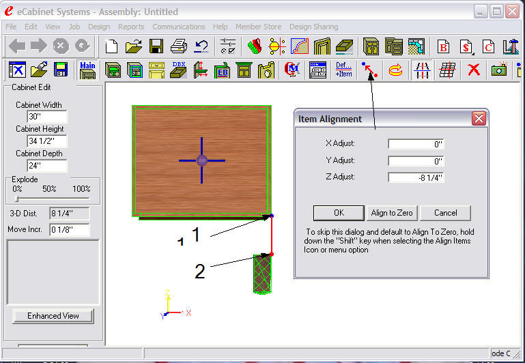
Task: Open the yellow folder icon
Action: click(x=134, y=46)
